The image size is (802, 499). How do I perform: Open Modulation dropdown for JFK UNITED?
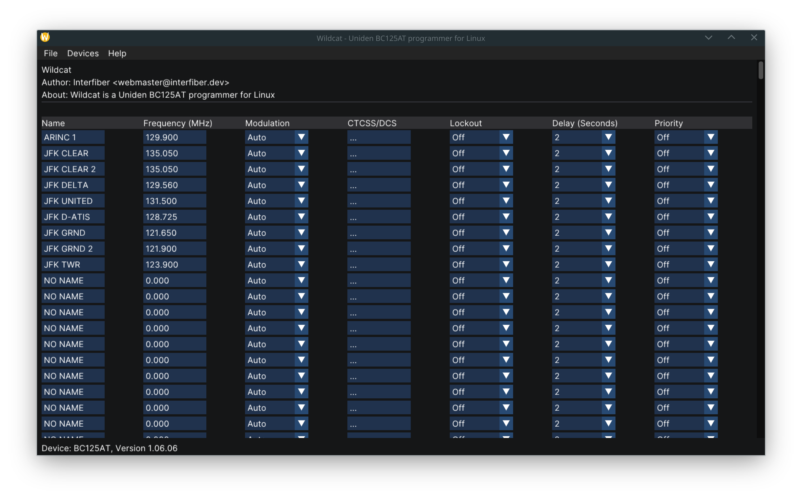(x=277, y=201)
